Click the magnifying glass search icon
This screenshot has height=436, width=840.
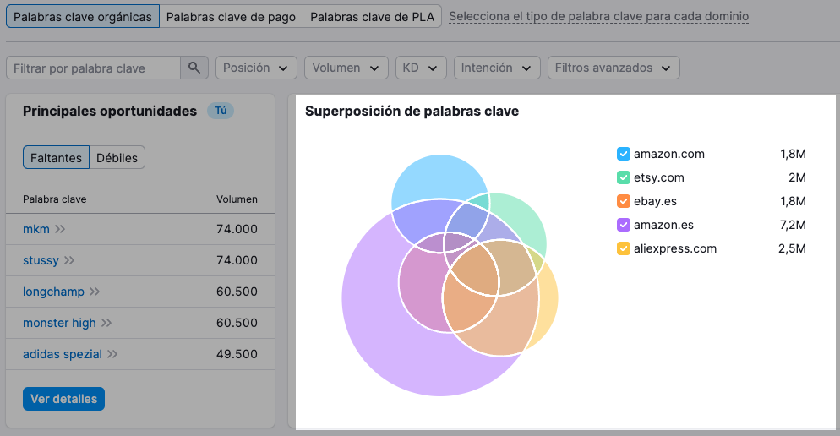point(194,68)
